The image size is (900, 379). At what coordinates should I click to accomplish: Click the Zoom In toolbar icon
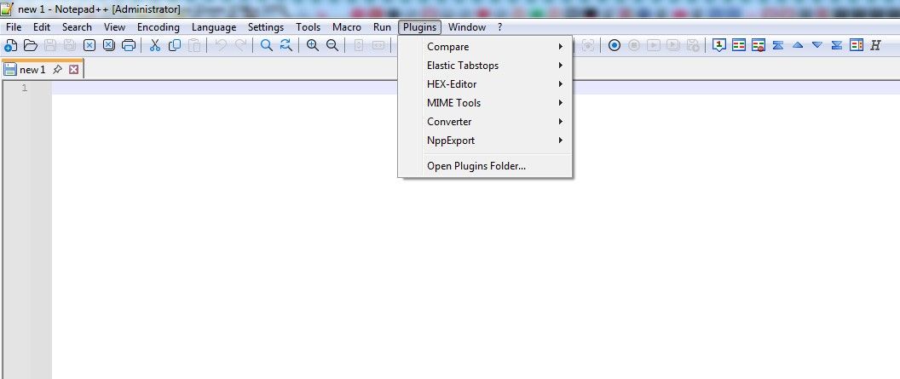tap(312, 46)
